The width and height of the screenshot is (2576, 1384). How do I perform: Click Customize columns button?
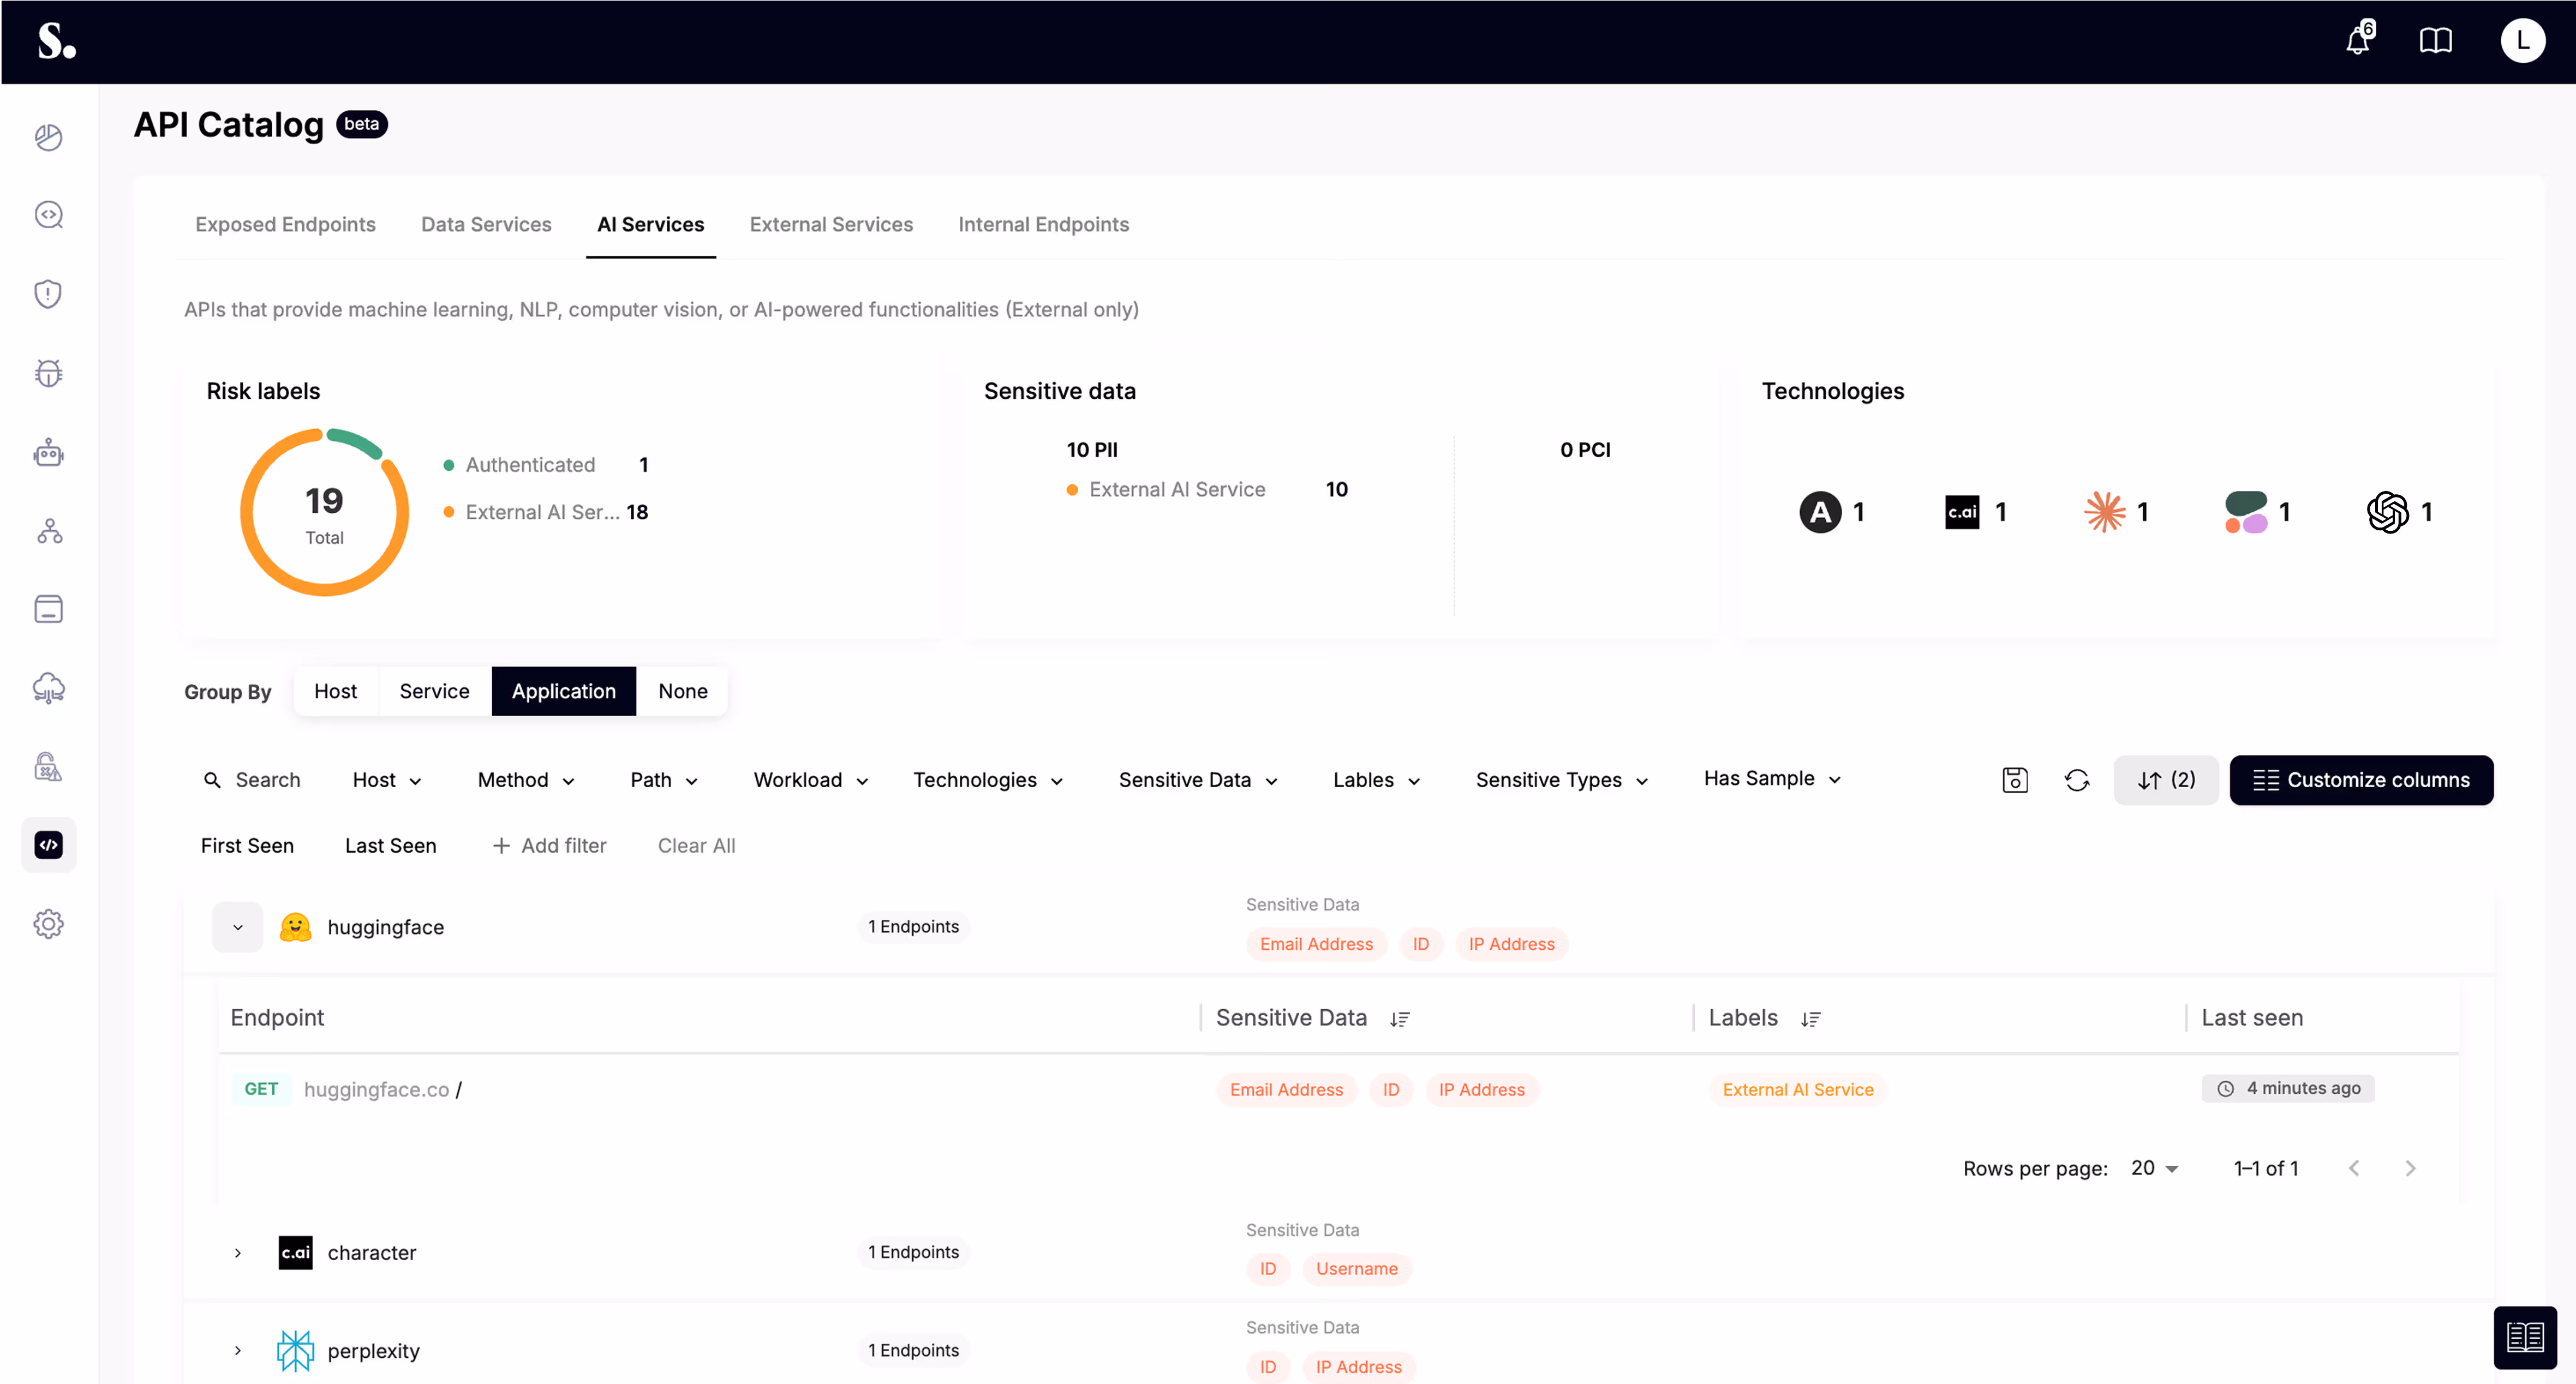click(x=2360, y=780)
